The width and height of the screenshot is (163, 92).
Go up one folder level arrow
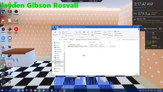[x=60, y=40]
